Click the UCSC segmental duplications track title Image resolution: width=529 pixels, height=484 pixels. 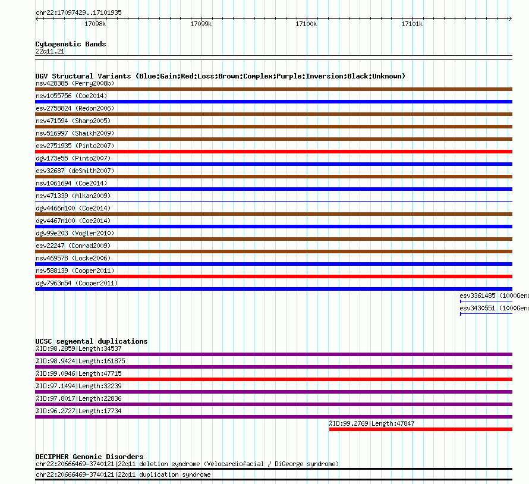[x=92, y=341]
